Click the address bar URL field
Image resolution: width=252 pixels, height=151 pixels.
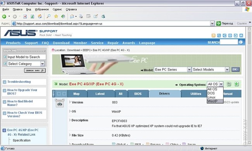click(x=111, y=24)
